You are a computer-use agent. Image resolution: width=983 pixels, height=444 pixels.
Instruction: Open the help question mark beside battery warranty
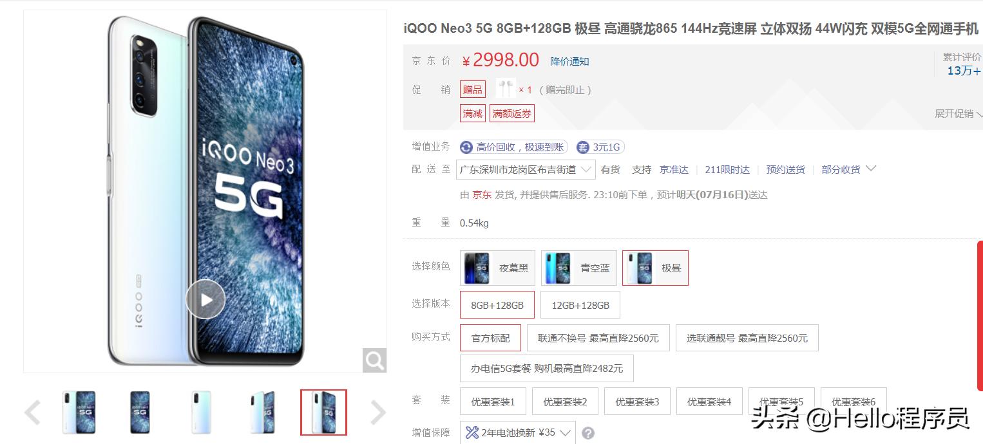click(588, 433)
